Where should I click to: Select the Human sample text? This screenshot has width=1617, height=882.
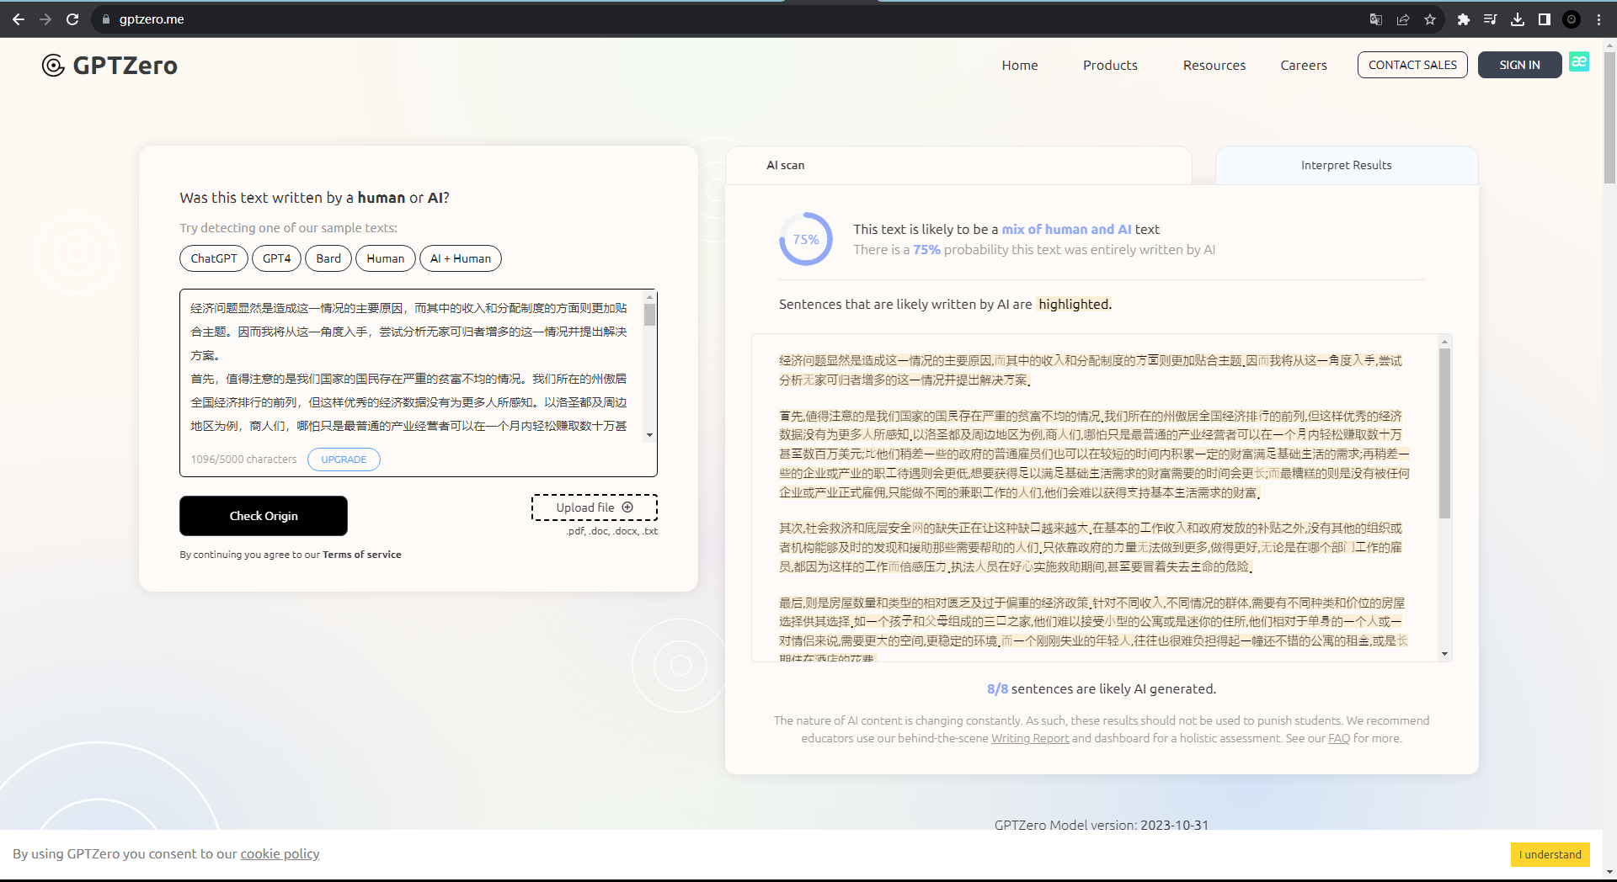[x=386, y=258]
